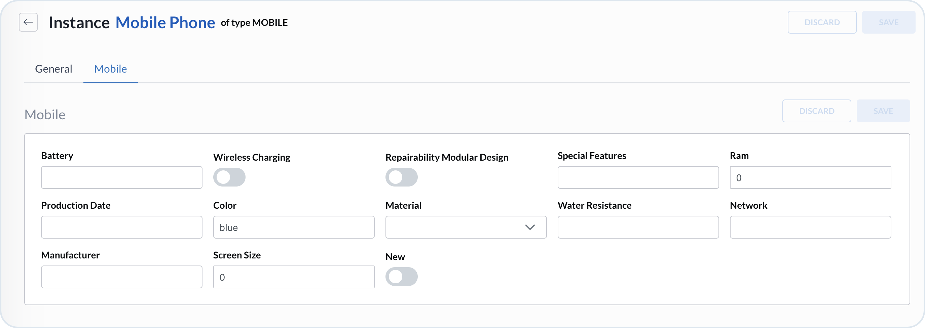Click the Manufacturer input field

[122, 277]
